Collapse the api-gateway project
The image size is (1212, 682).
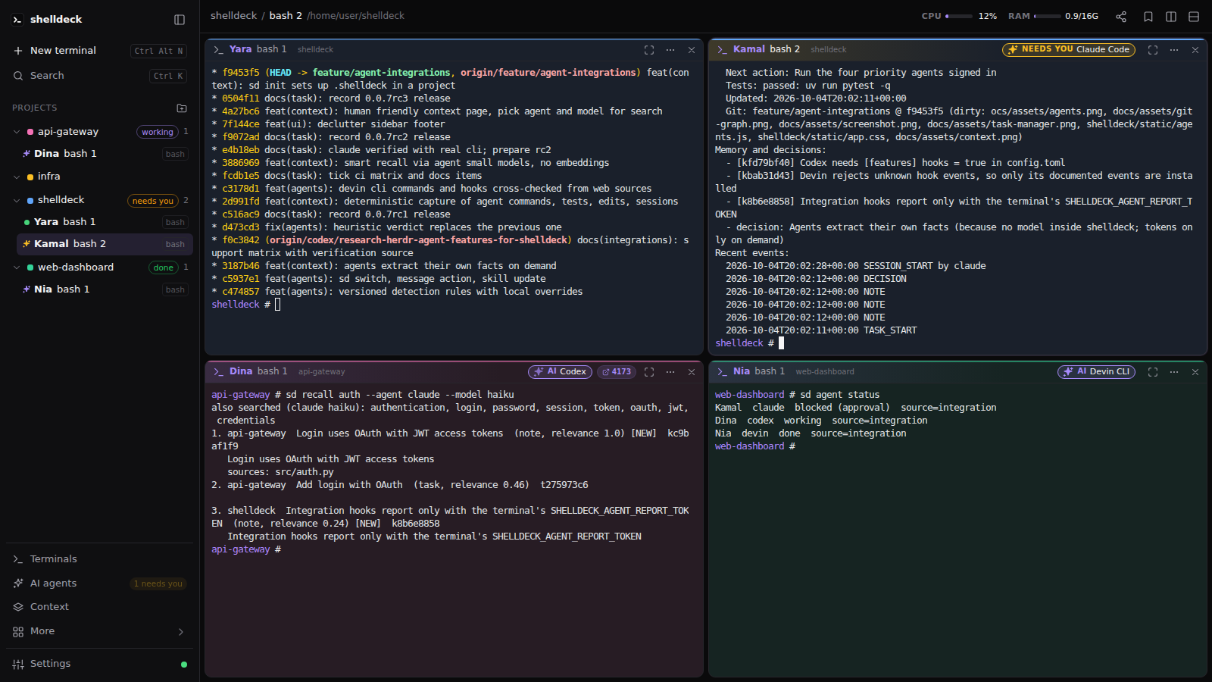17,132
